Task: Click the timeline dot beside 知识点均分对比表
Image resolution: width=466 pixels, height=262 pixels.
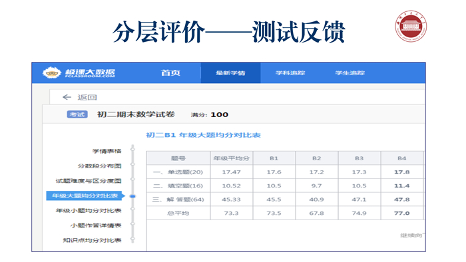Action: pyautogui.click(x=133, y=239)
